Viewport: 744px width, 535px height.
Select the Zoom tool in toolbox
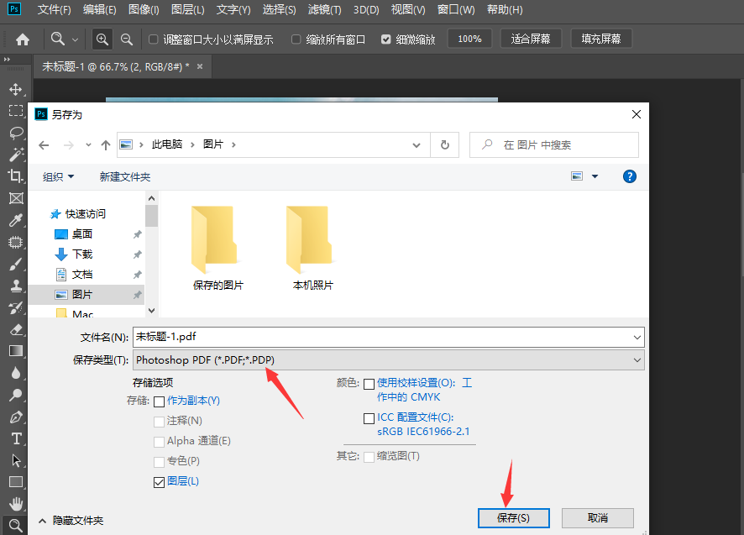(x=16, y=525)
